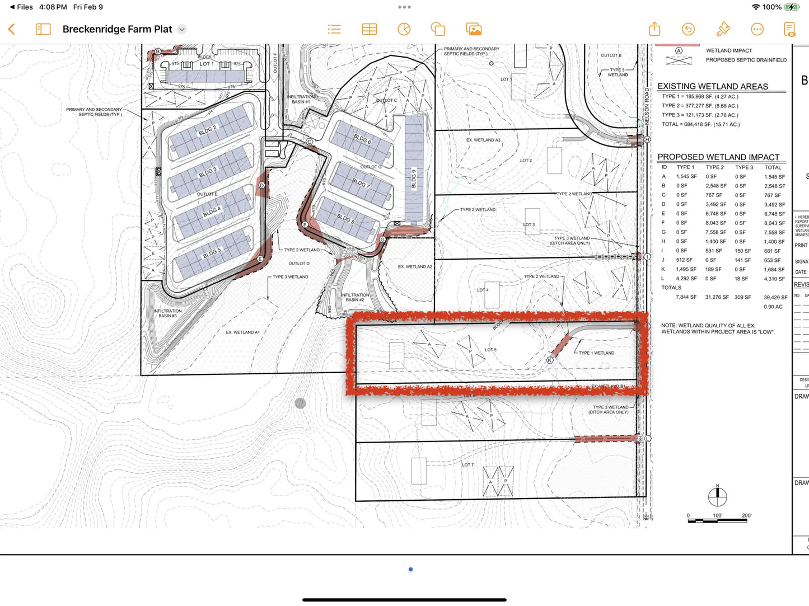The height and width of the screenshot is (606, 809).
Task: Open the format paintbrush panel
Action: 723,29
